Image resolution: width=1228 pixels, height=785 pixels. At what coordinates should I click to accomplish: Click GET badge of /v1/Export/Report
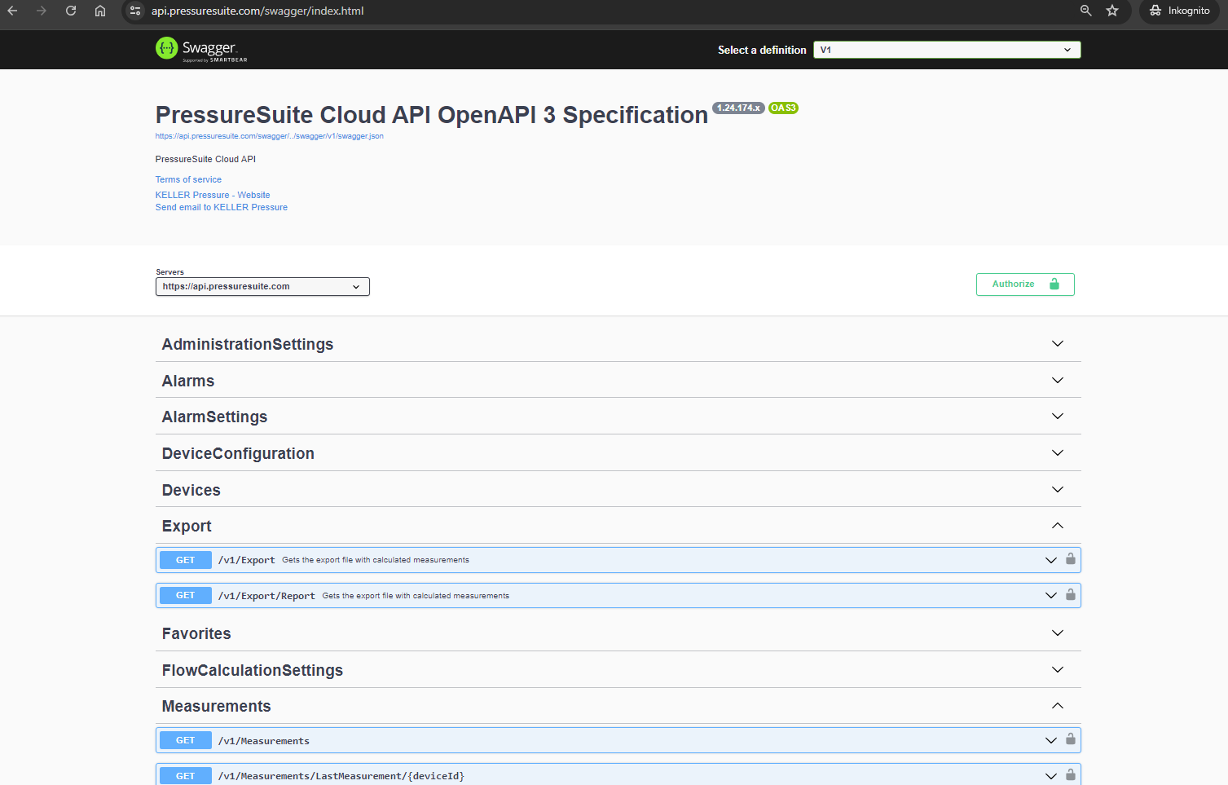(x=186, y=595)
